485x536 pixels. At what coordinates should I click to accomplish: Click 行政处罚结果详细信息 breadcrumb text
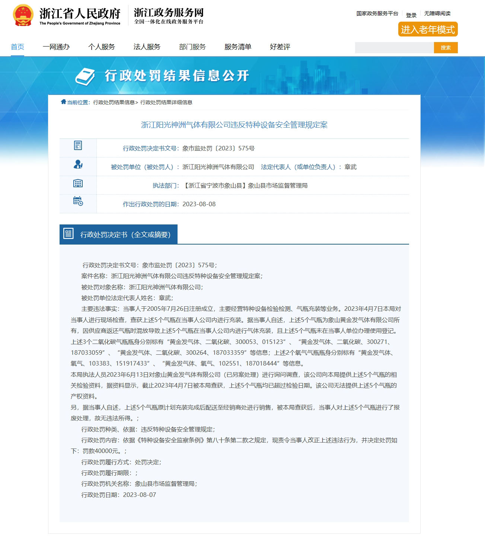click(166, 102)
